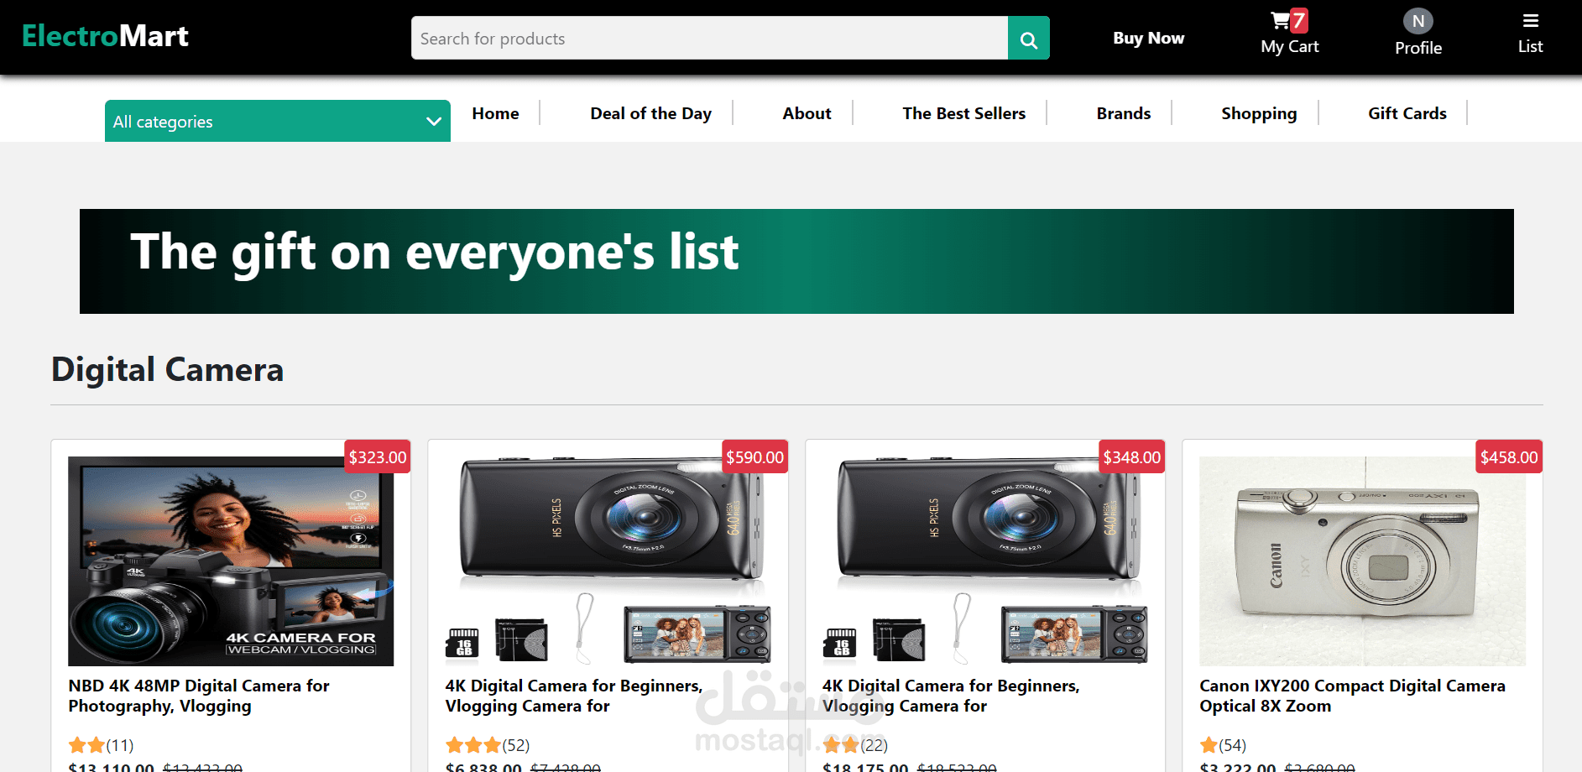Open My Cart shopping cart icon

pyautogui.click(x=1280, y=20)
